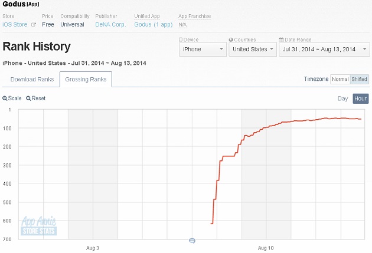Image resolution: width=372 pixels, height=253 pixels.
Task: Click the Unified App column label
Action: pos(147,16)
